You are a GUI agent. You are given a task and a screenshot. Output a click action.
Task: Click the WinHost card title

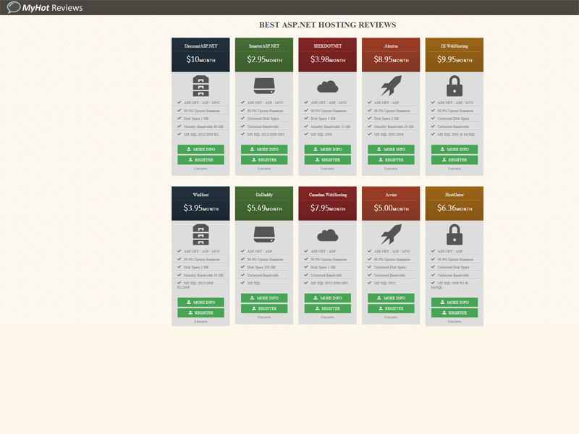(200, 195)
